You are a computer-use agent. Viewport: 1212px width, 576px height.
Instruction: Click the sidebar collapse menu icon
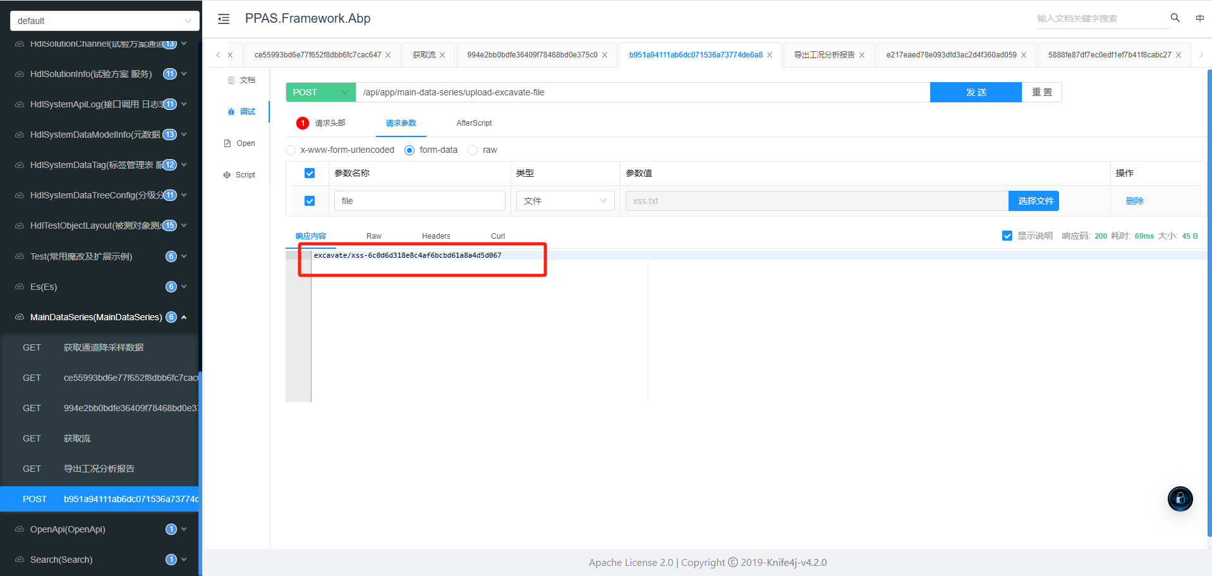click(x=224, y=19)
